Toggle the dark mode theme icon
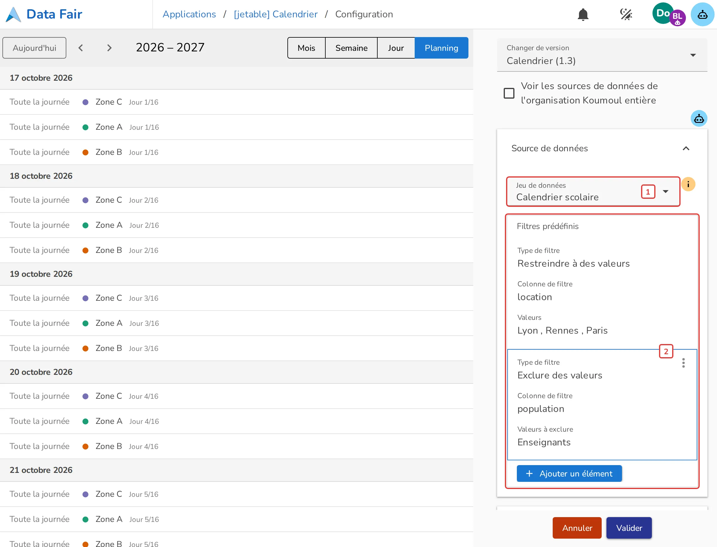Viewport: 717px width, 547px height. point(626,14)
